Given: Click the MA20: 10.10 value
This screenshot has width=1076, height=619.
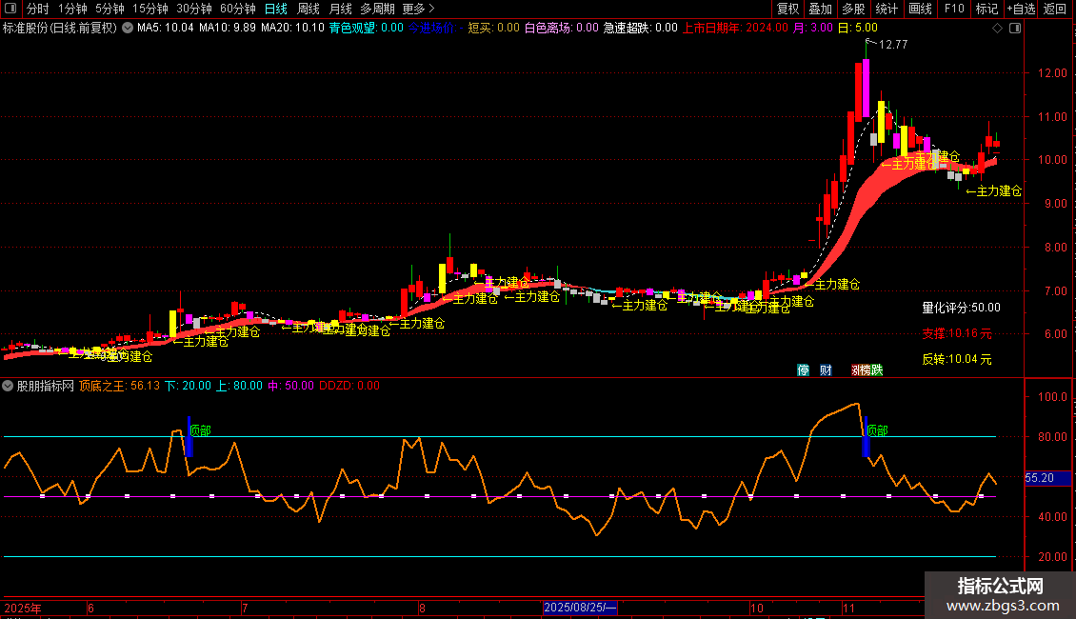Looking at the screenshot, I should [292, 29].
